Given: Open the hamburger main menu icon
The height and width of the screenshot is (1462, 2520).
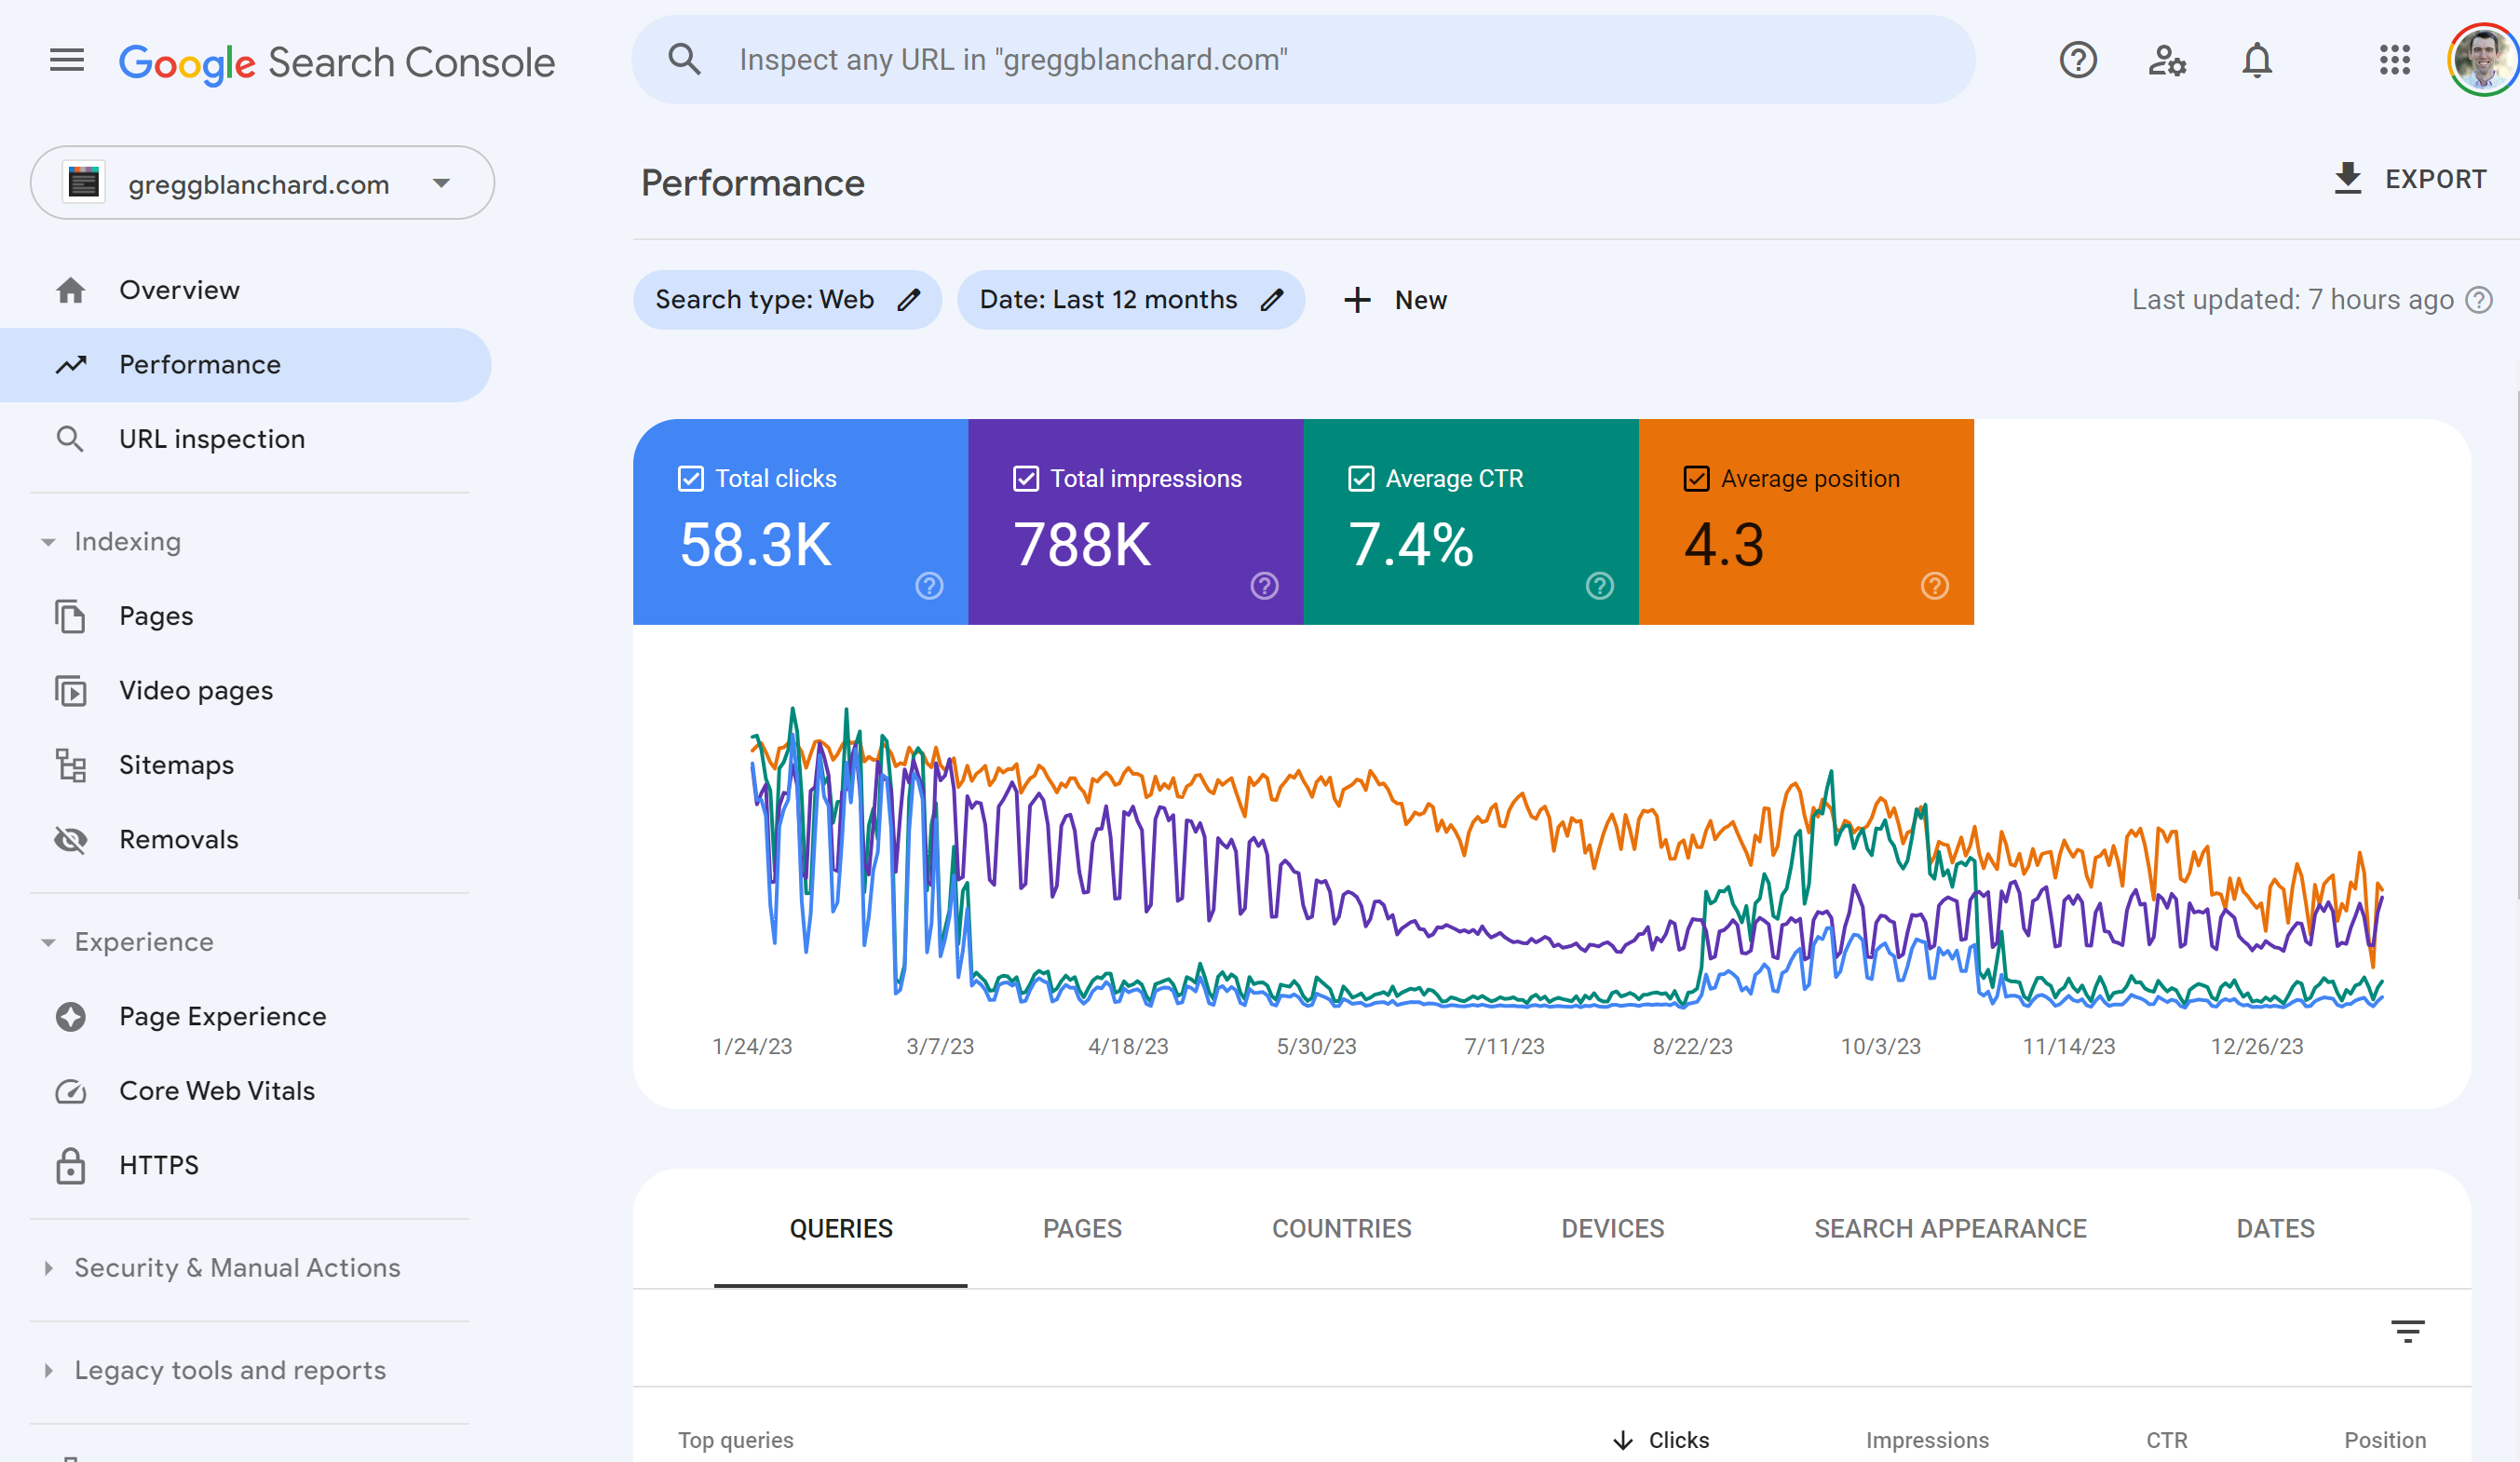Looking at the screenshot, I should click(x=66, y=61).
